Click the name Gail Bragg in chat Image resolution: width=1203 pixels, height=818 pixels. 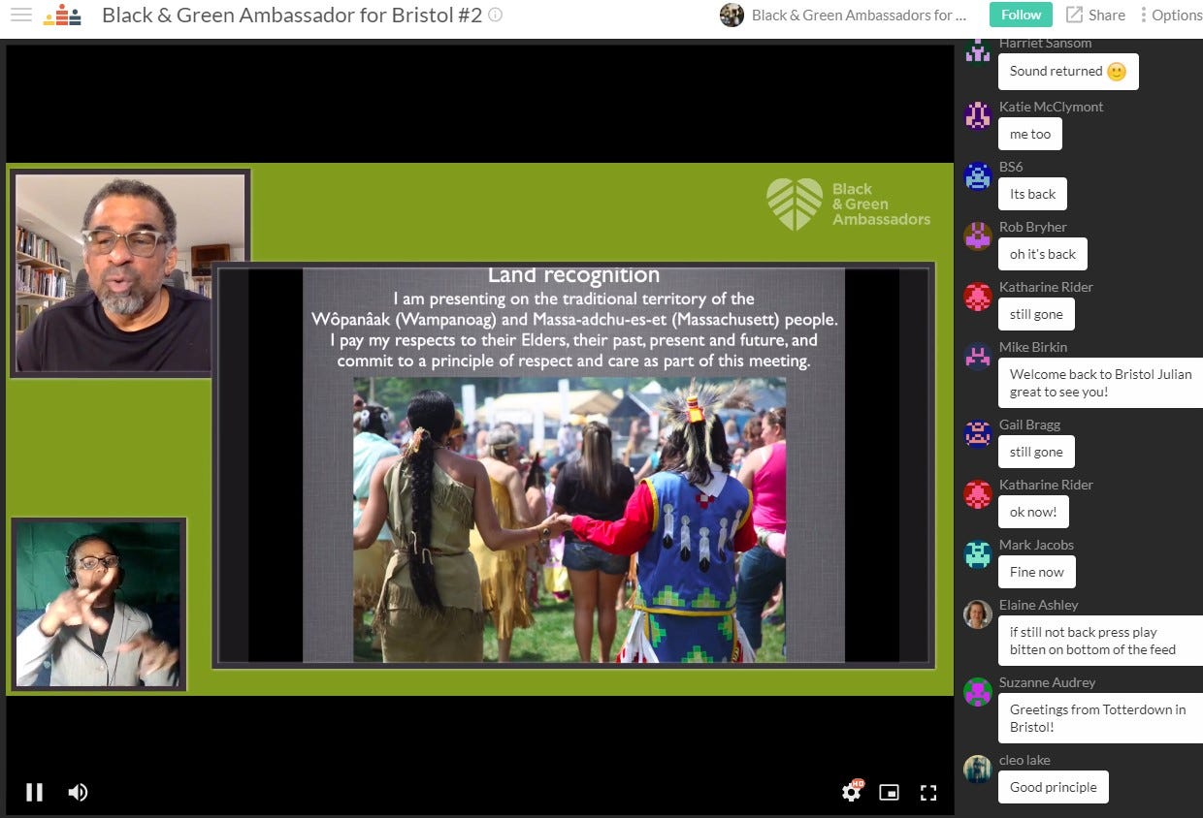1029,425
